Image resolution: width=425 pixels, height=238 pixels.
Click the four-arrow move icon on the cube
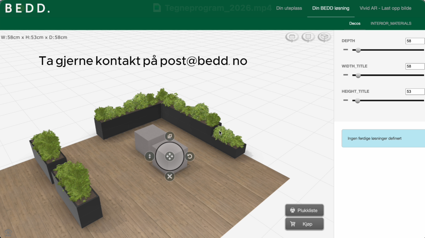(169, 156)
